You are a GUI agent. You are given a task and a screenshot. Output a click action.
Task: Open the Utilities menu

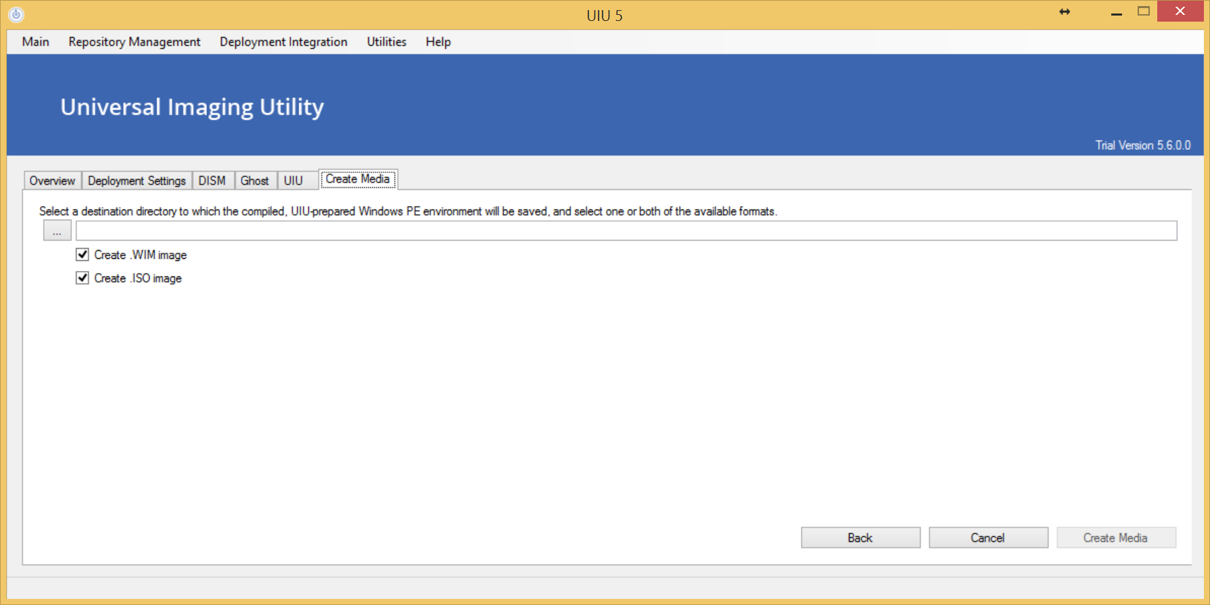(x=387, y=42)
